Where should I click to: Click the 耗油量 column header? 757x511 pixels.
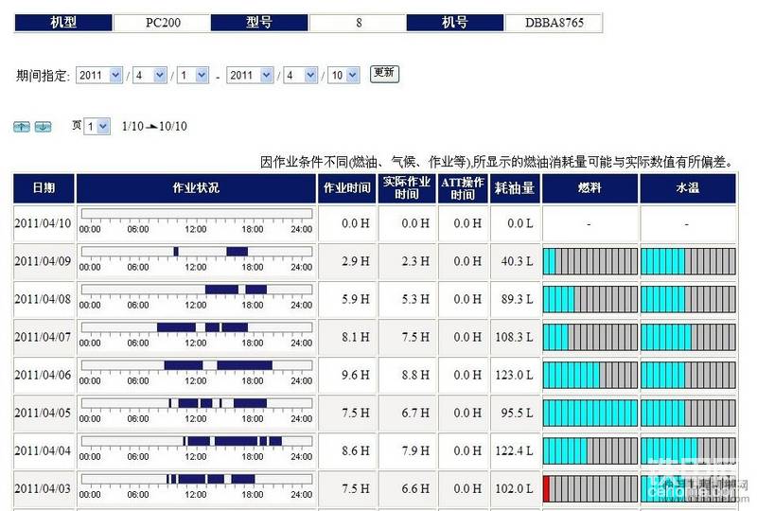coord(515,188)
